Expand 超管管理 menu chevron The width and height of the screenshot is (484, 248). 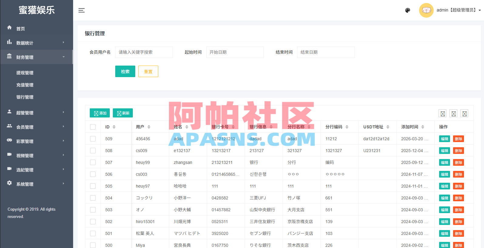(63, 112)
